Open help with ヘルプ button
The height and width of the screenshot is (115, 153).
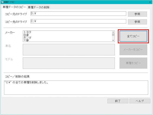point(140,101)
